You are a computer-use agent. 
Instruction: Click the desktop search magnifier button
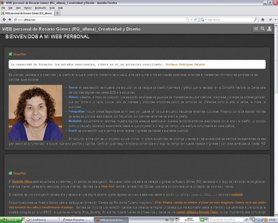246,220
